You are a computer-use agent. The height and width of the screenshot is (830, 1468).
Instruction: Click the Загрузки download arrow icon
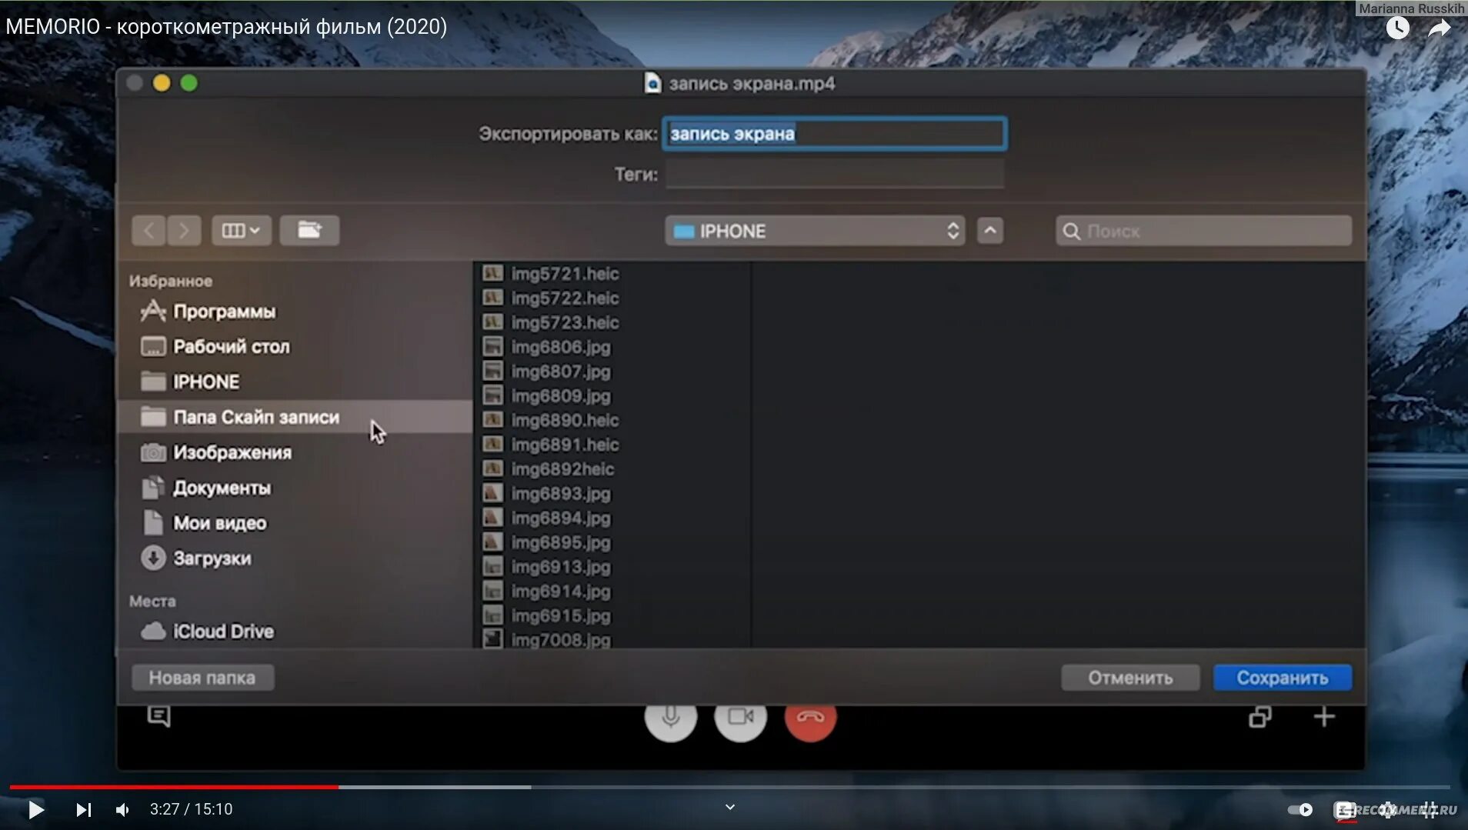pos(153,558)
